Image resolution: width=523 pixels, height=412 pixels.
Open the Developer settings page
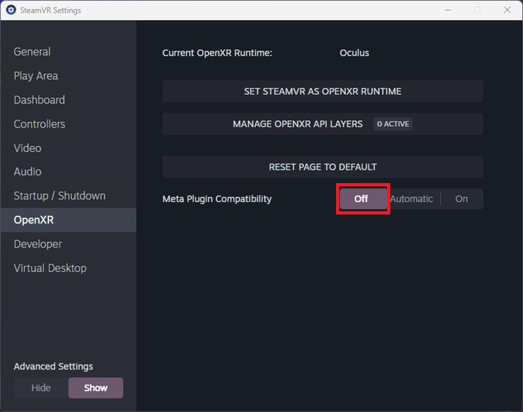point(38,244)
